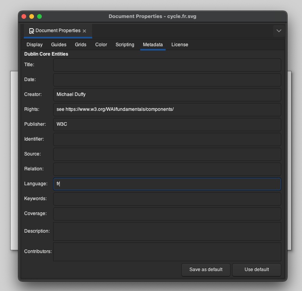
Task: Click inside the Description text area
Action: click(x=167, y=231)
